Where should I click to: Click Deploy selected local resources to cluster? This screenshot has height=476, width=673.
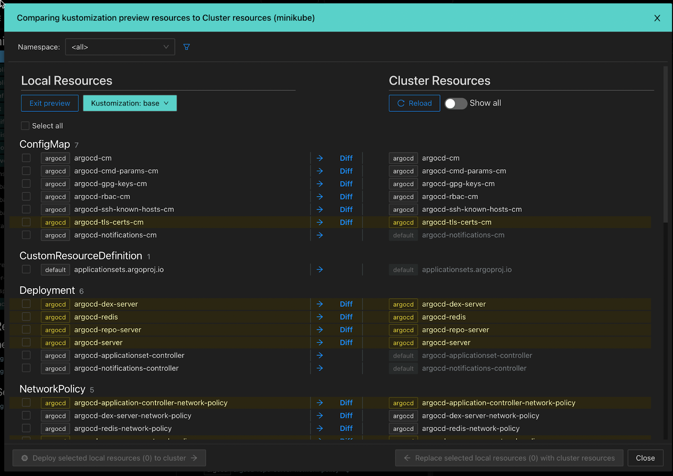(x=109, y=458)
